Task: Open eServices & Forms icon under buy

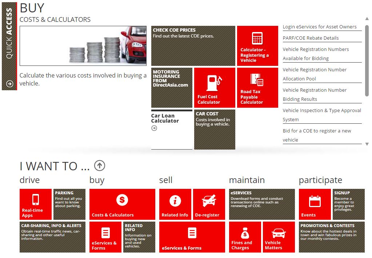Action: pyautogui.click(x=105, y=233)
